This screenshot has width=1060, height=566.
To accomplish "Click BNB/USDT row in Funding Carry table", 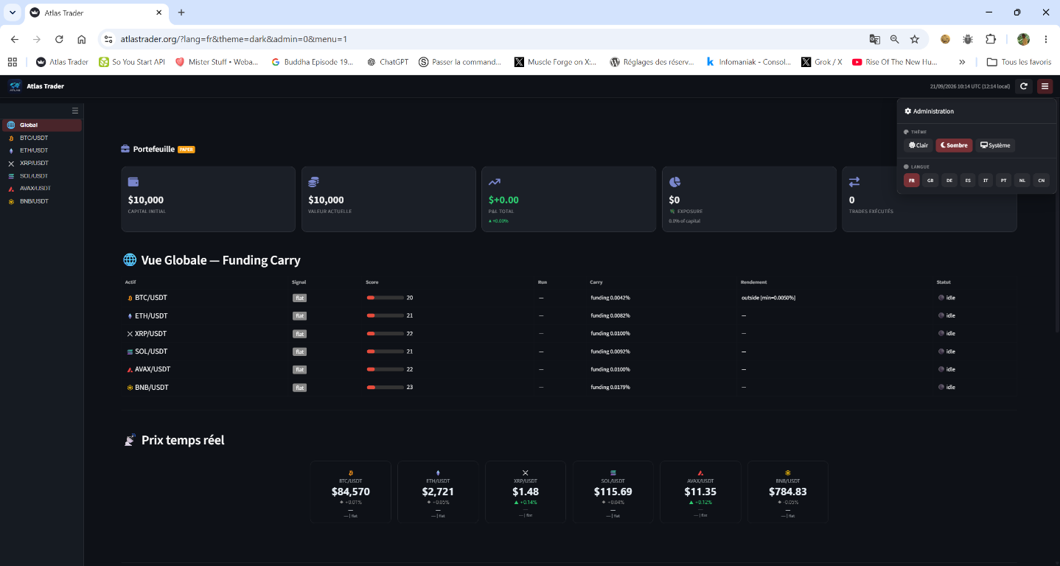I will 569,387.
